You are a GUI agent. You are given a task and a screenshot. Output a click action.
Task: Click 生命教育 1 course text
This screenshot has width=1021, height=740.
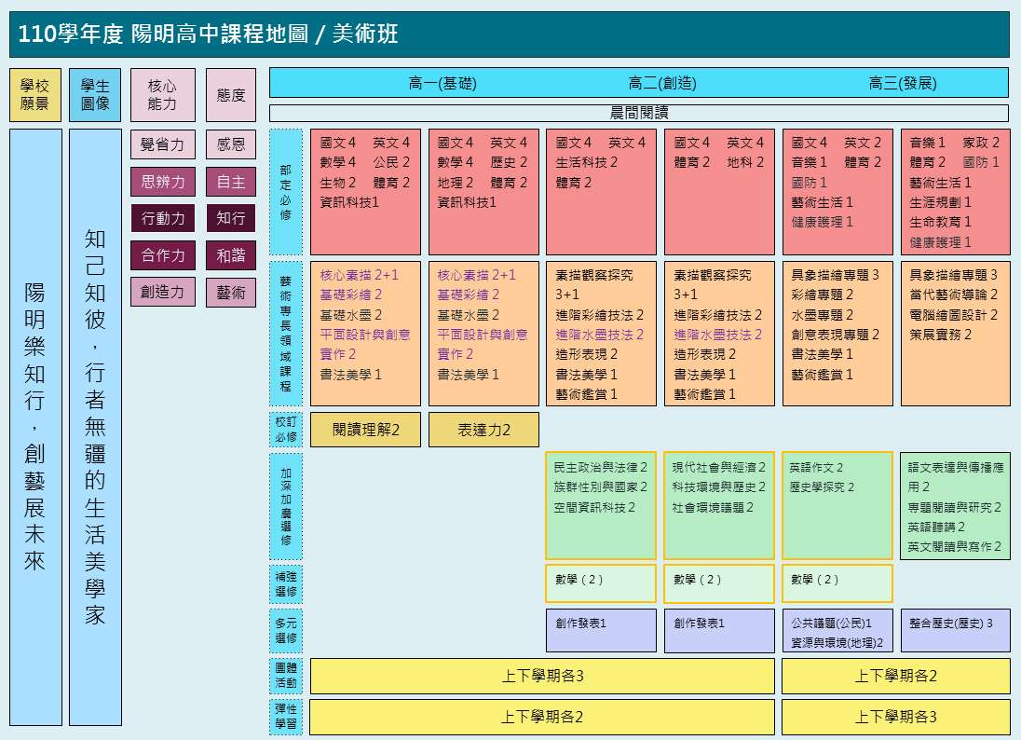click(x=940, y=222)
